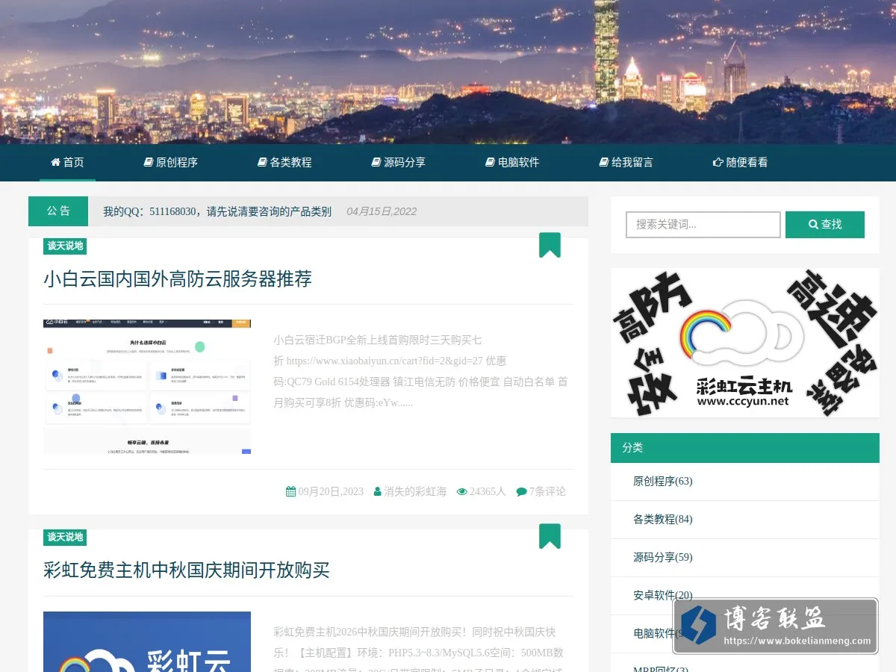Screen dimensions: 896x672
Task: Open the 给我留言 navigation item
Action: coord(626,162)
